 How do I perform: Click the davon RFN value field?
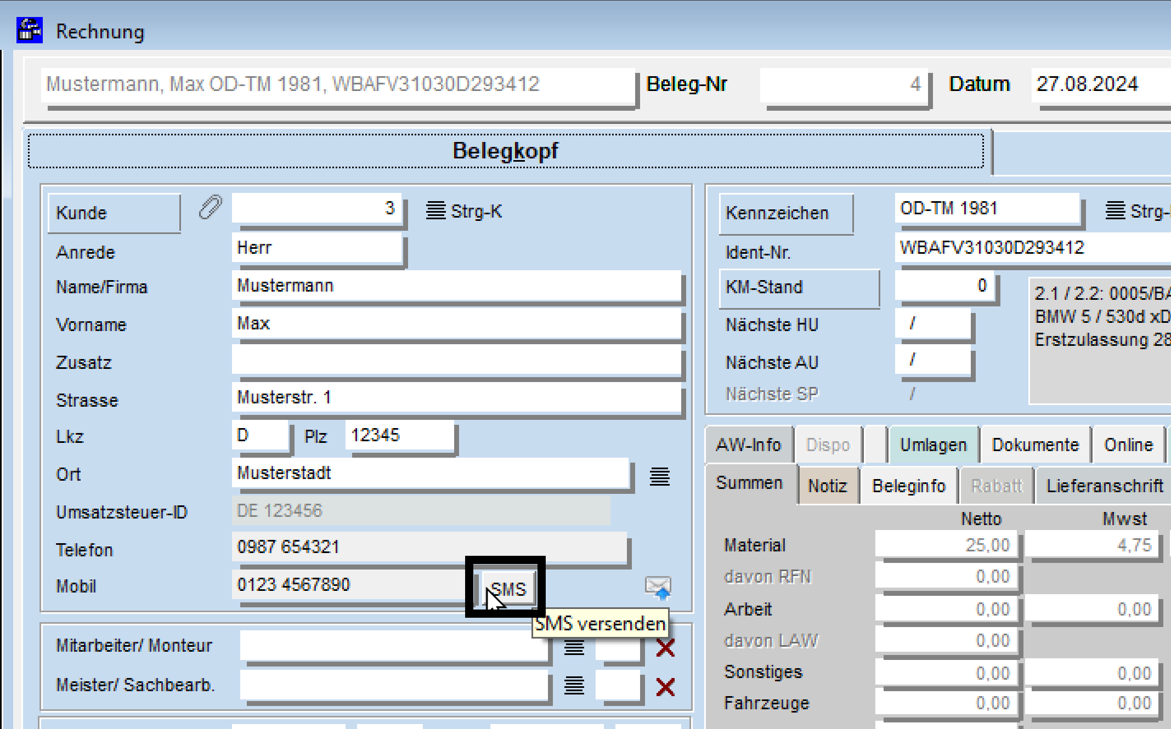[946, 577]
